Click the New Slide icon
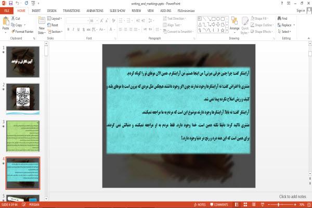The height and width of the screenshot is (208, 312). click(42, 20)
